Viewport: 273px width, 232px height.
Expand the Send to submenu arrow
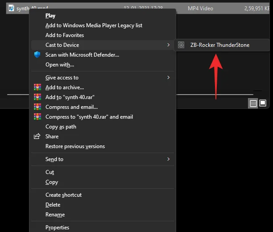168,159
